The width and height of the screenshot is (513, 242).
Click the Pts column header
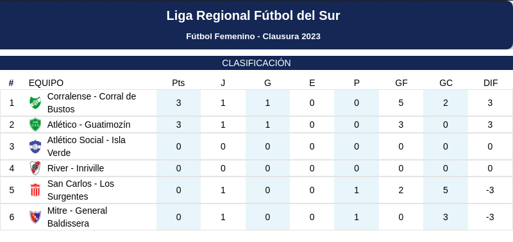coord(178,83)
